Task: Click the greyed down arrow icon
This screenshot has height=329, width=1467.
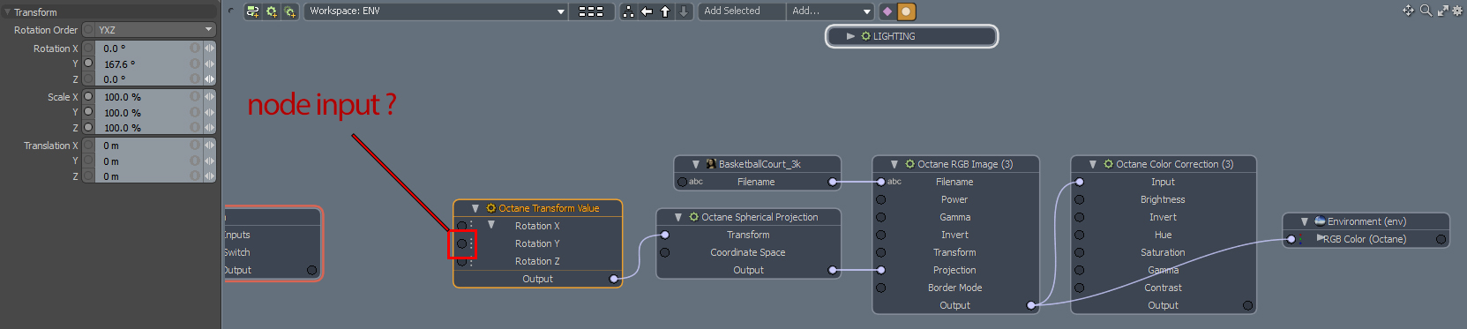Action: click(684, 11)
